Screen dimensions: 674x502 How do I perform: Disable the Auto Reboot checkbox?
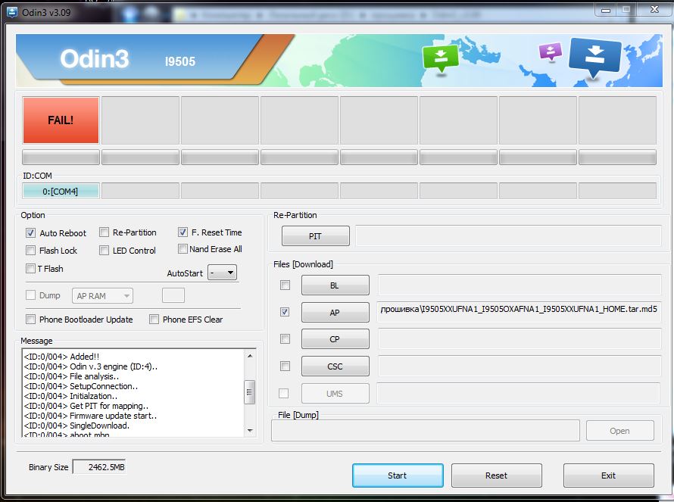[x=31, y=233]
